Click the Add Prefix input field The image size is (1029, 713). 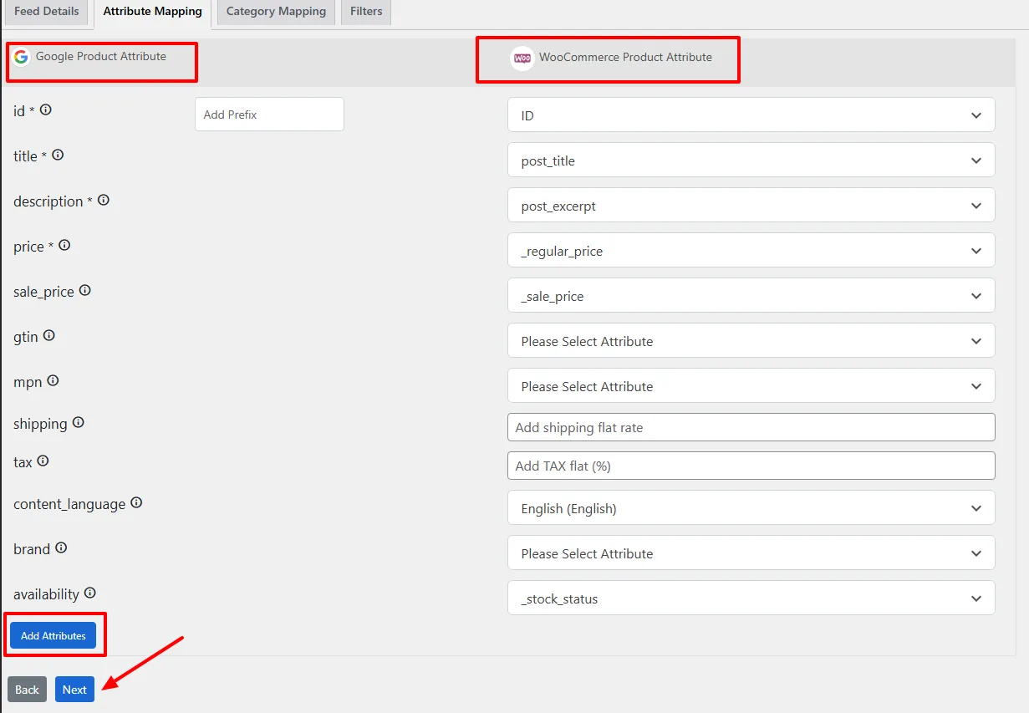click(268, 114)
